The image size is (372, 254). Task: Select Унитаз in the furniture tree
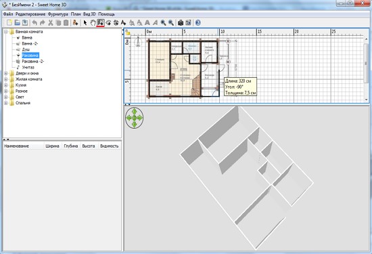coord(28,68)
